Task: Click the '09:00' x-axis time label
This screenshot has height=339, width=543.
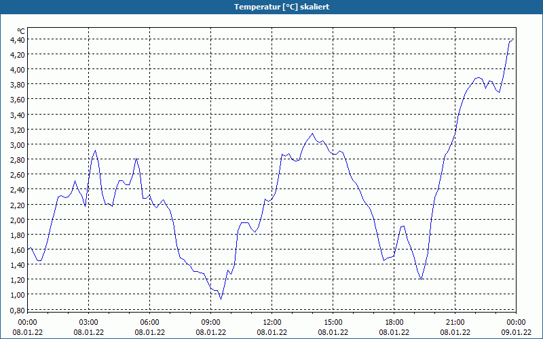Action: click(x=211, y=323)
